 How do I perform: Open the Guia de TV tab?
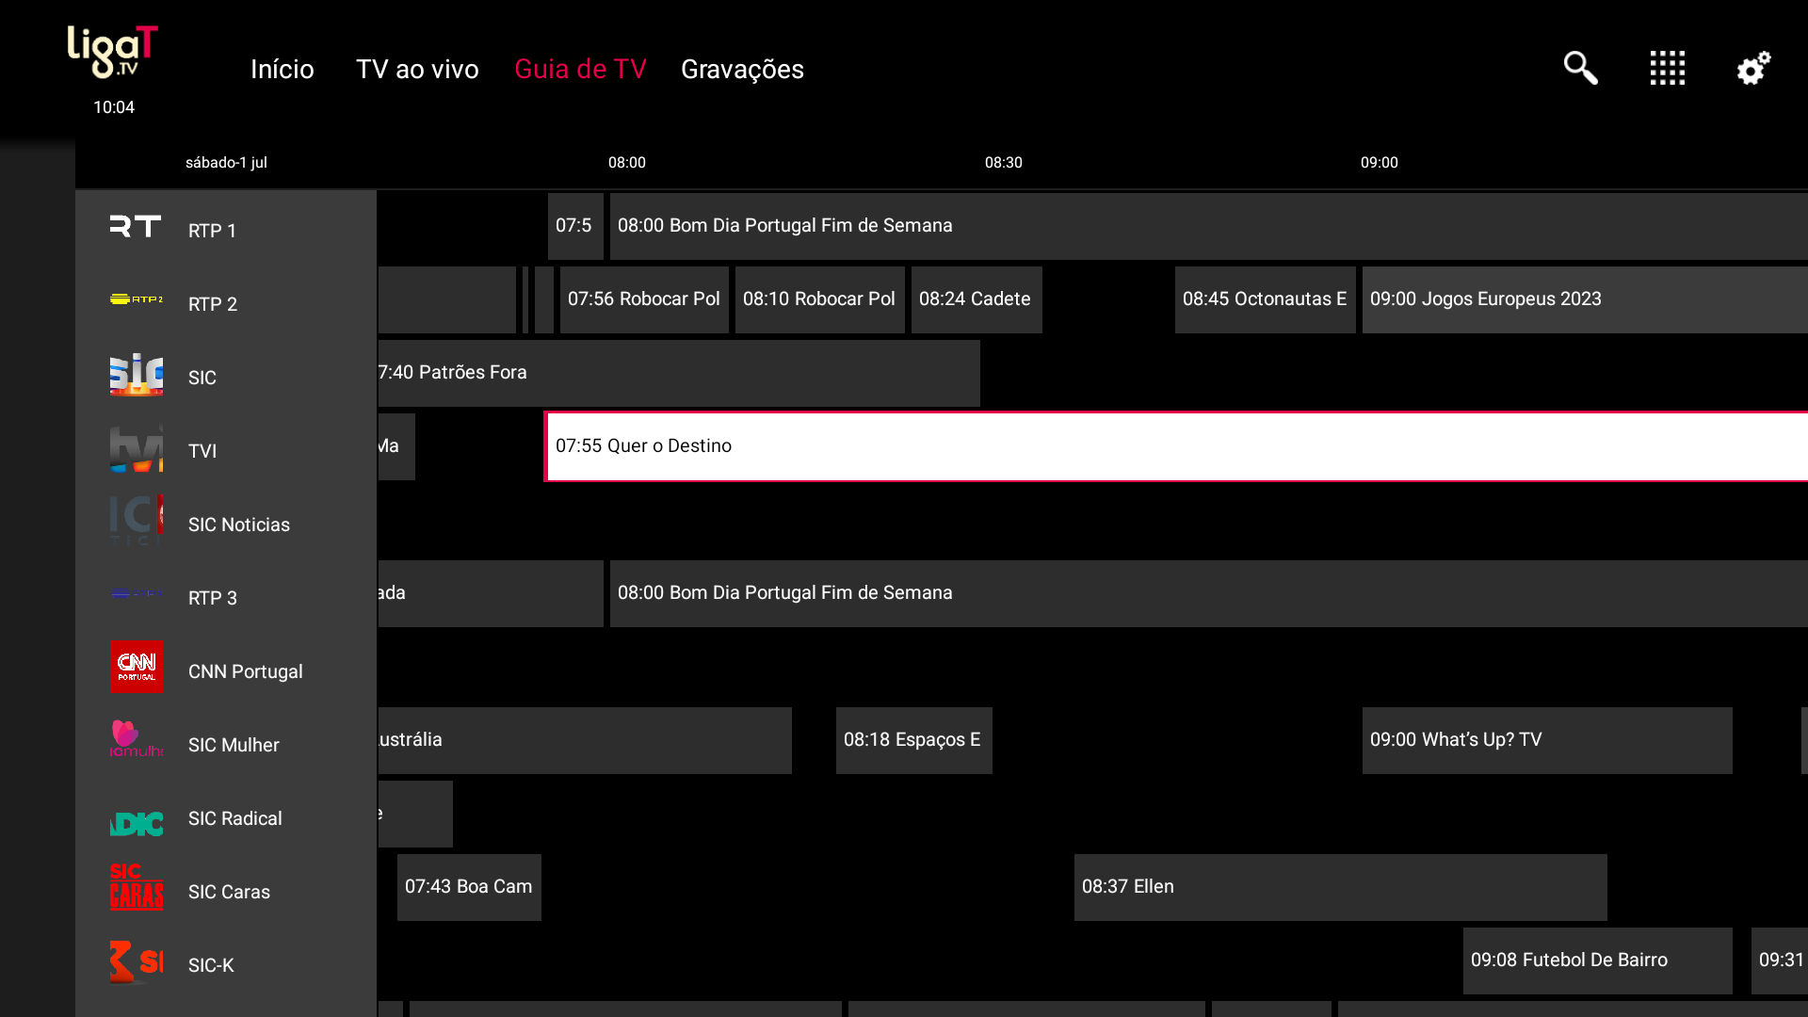580,69
